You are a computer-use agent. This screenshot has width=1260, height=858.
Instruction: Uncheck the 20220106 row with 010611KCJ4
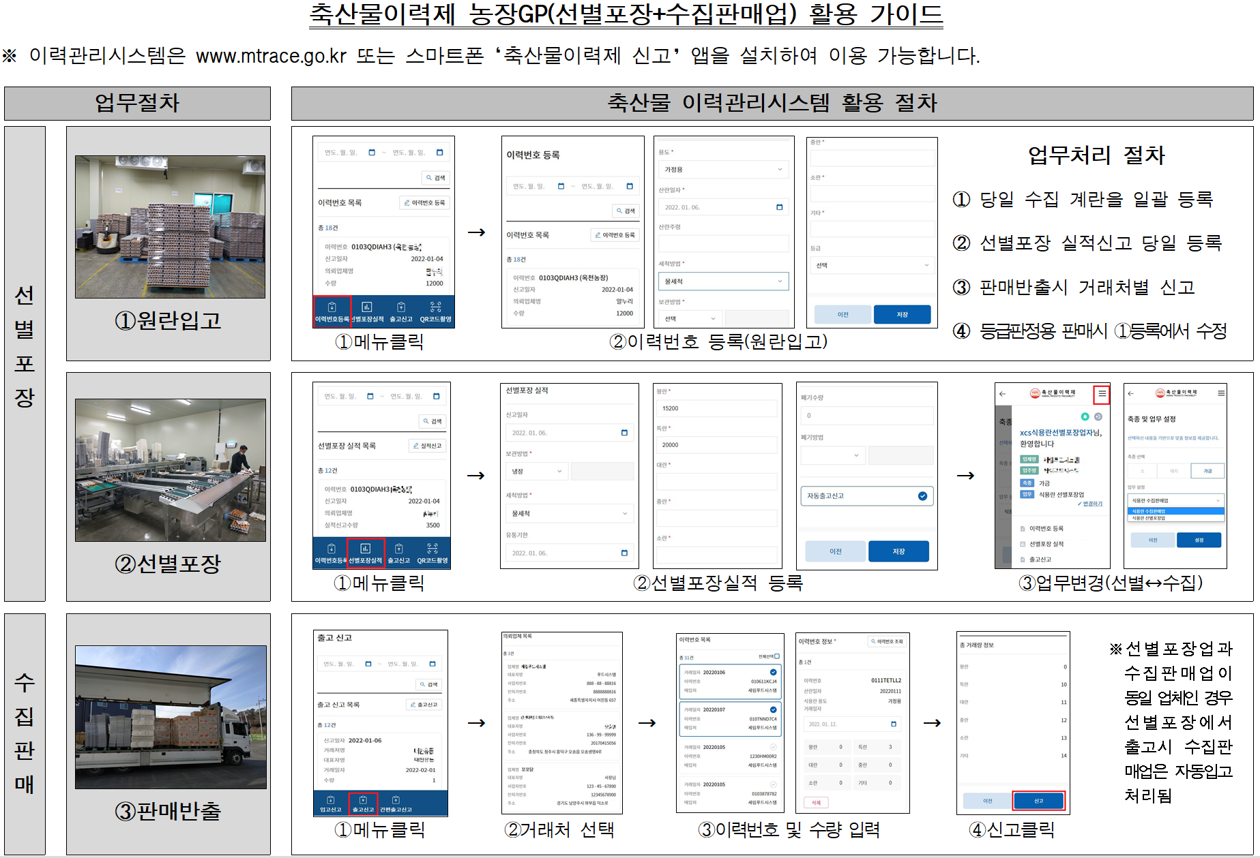773,672
